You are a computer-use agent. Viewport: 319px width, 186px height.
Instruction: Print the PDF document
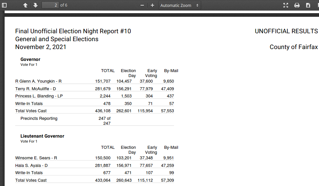coord(297,5)
